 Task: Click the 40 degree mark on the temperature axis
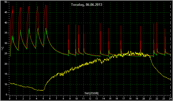point(6,23)
